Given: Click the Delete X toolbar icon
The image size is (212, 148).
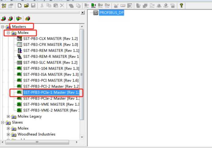Looking at the screenshot, I should [62, 6].
